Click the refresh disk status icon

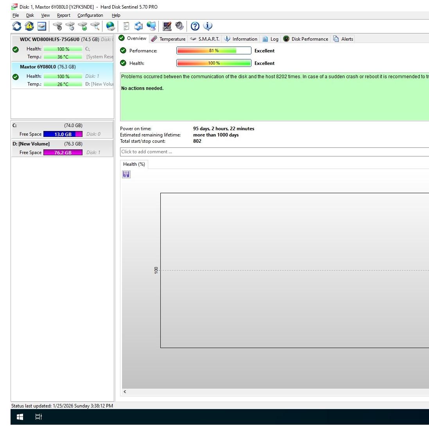(17, 26)
